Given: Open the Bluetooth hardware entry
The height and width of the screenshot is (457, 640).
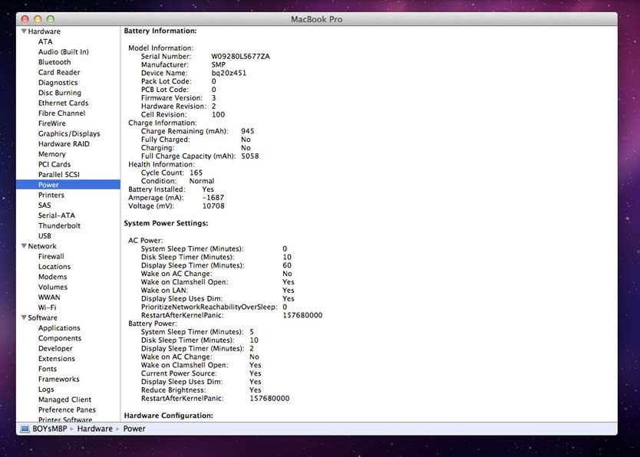Looking at the screenshot, I should (x=54, y=62).
